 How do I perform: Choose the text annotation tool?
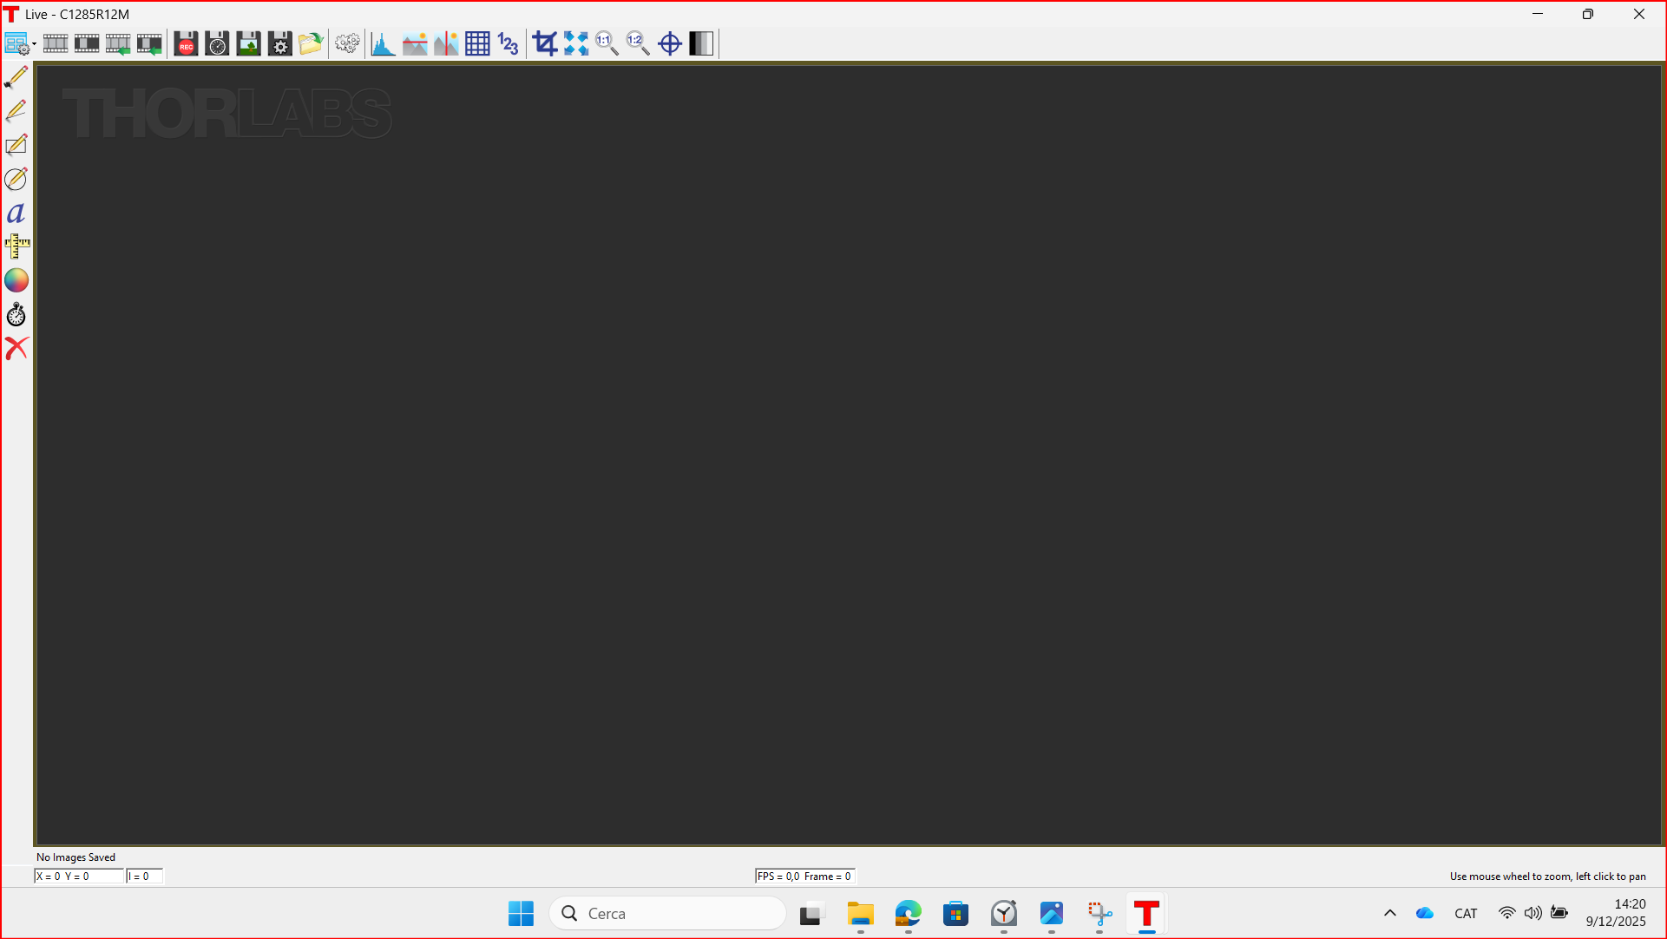pyautogui.click(x=16, y=213)
